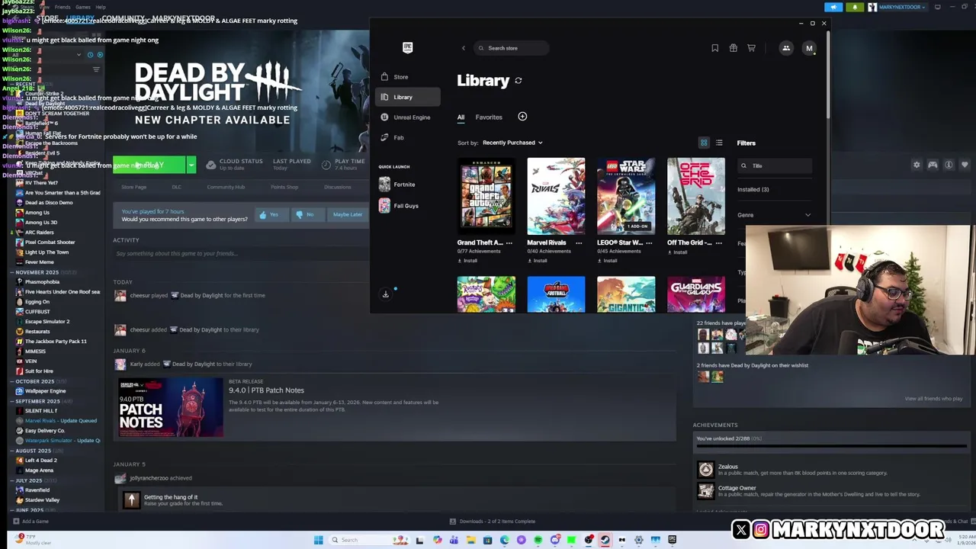The image size is (976, 549).
Task: Open more options for Off The Grid
Action: tap(719, 242)
